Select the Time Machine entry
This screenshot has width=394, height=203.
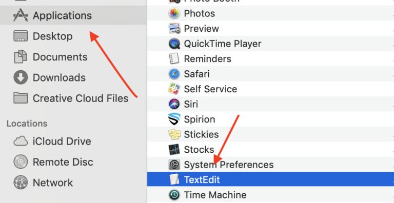pyautogui.click(x=270, y=195)
